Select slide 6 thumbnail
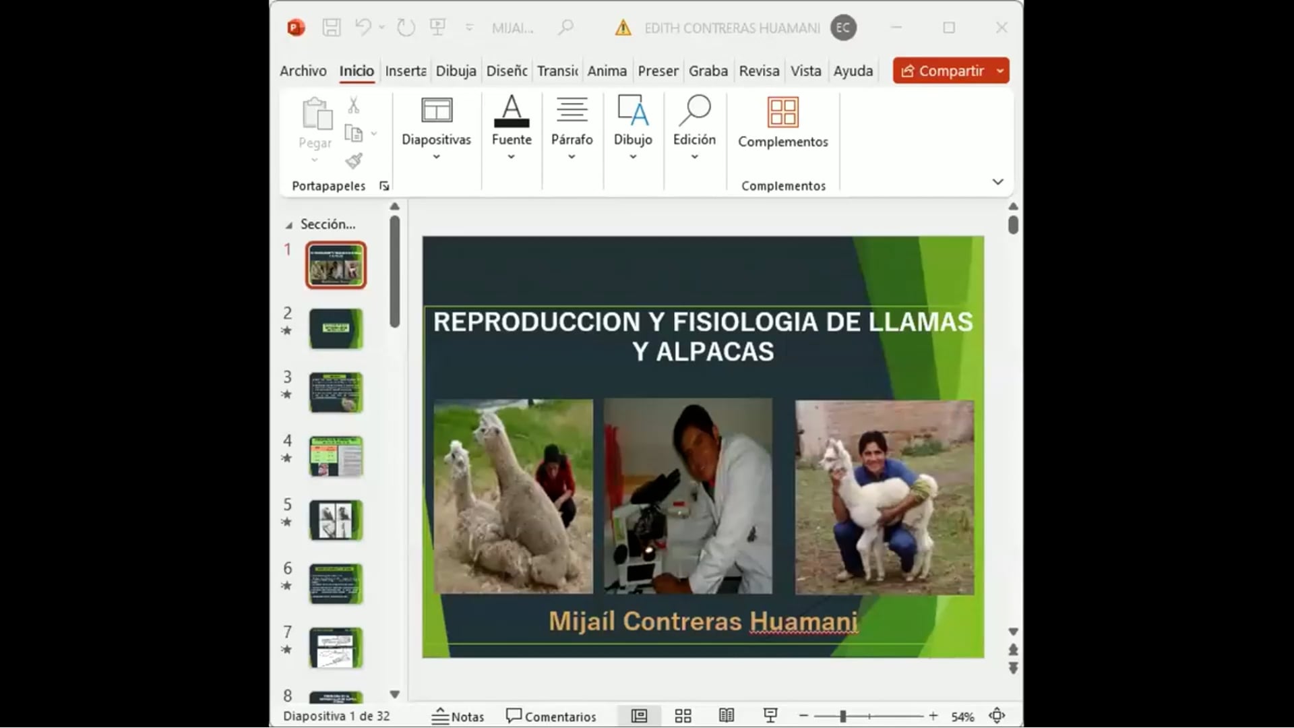This screenshot has width=1294, height=728. point(336,584)
